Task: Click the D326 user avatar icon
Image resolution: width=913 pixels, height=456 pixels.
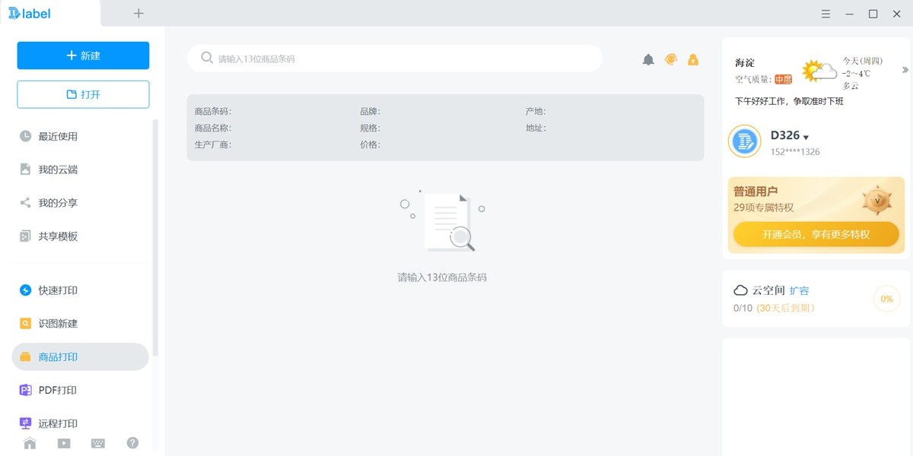Action: (x=744, y=141)
